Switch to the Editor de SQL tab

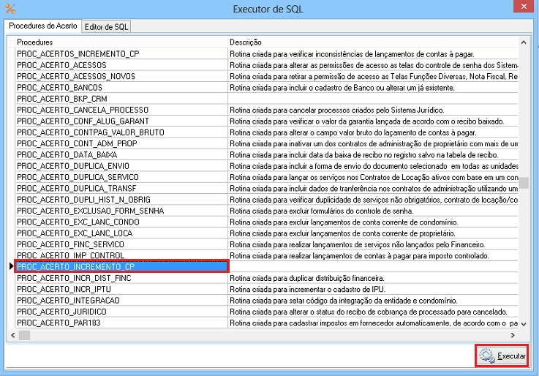[107, 27]
